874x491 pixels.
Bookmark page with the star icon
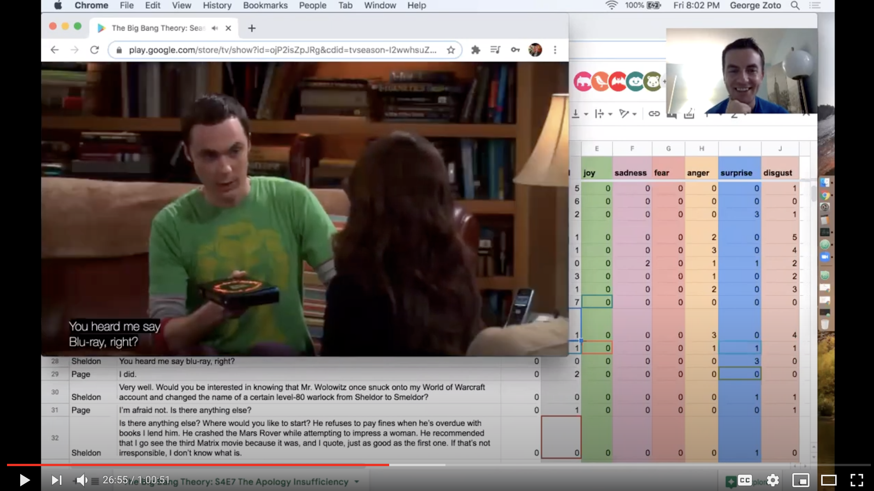pos(451,50)
